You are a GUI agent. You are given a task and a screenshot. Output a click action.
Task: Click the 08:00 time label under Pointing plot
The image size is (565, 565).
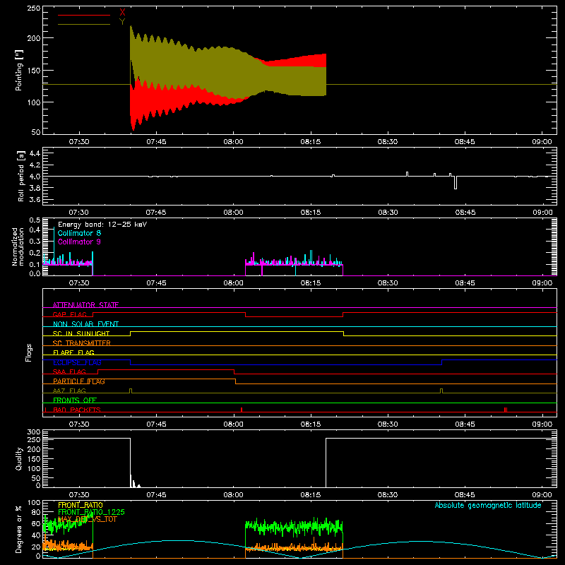coord(234,142)
